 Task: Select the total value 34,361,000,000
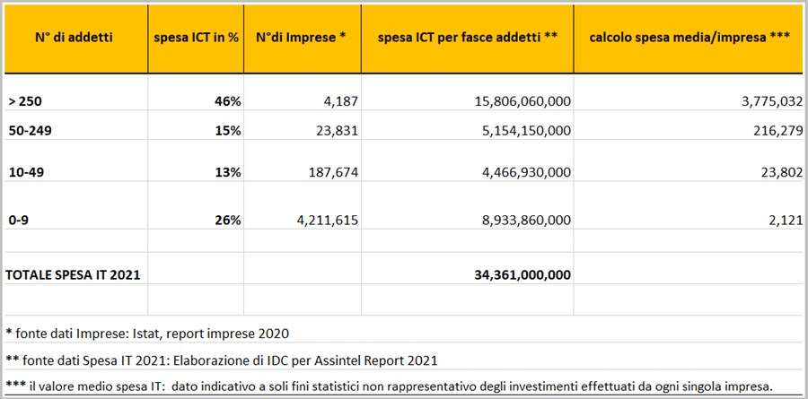(523, 275)
